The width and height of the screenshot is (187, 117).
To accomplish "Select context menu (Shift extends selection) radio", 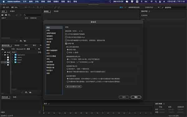I will pyautogui.click(x=68, y=59).
